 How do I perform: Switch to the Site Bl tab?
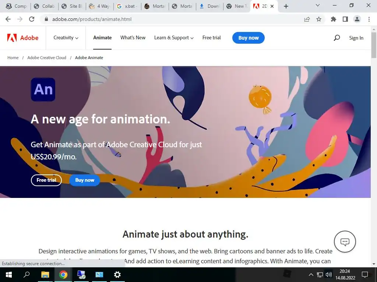[x=72, y=6]
